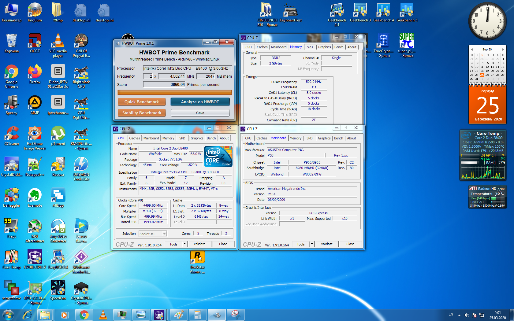Open the Speccy desktop icon
This screenshot has width=514, height=321.
[x=11, y=105]
